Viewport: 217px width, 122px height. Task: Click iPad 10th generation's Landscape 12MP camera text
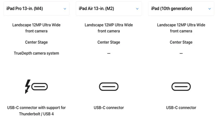181,28
